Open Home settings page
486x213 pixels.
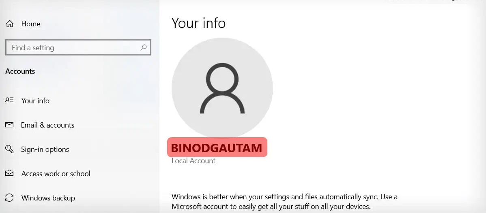click(x=31, y=24)
